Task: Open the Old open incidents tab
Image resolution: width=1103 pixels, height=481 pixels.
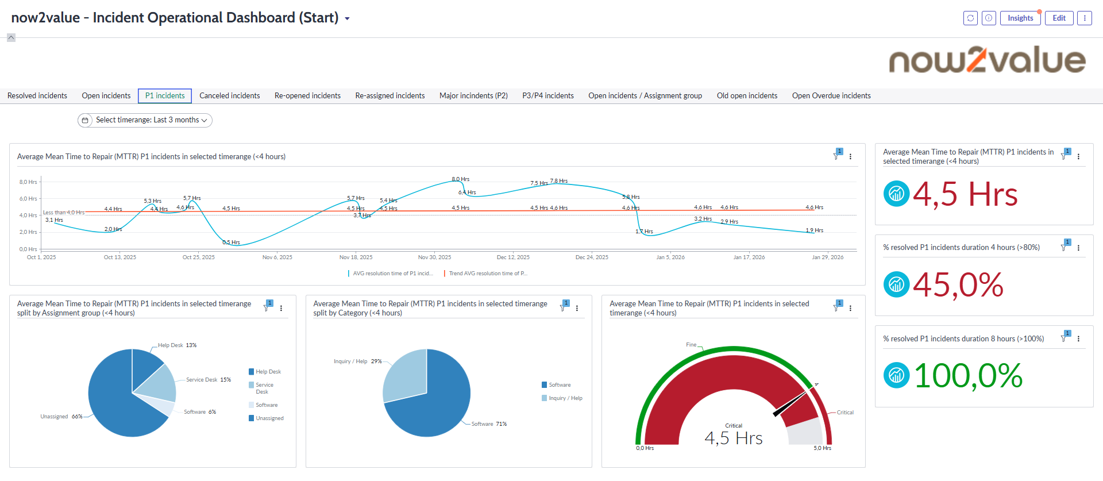Action: 747,96
